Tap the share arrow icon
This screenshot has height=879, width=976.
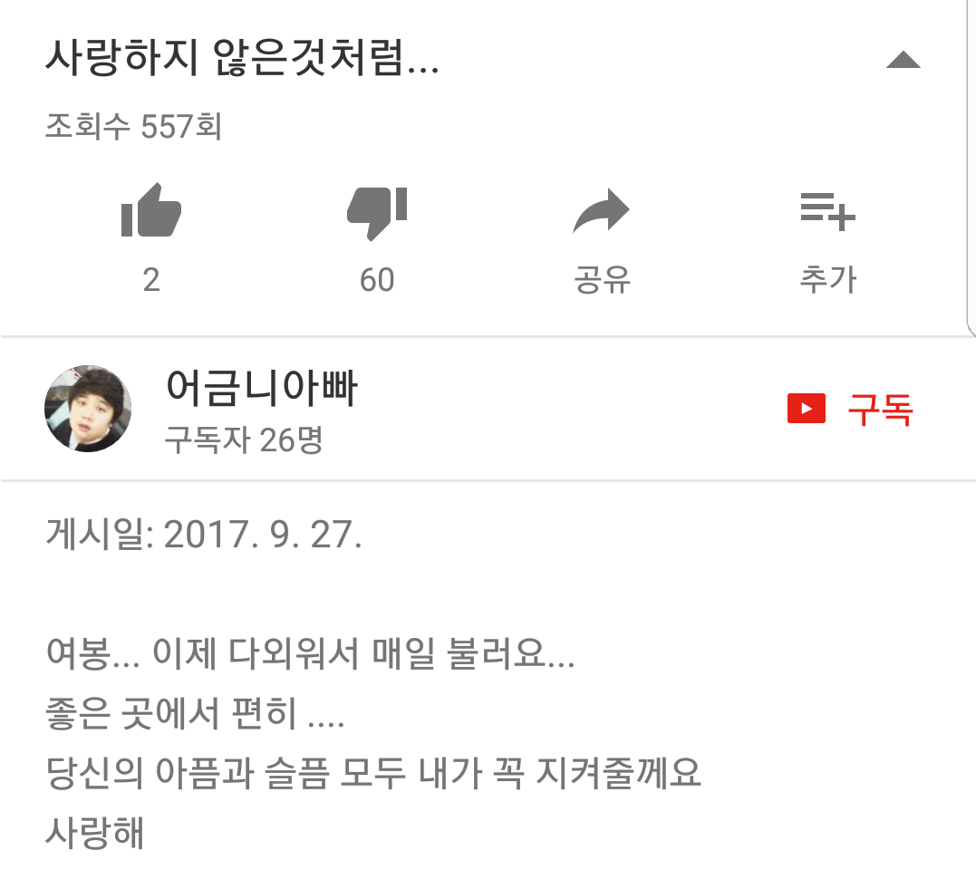point(602,210)
